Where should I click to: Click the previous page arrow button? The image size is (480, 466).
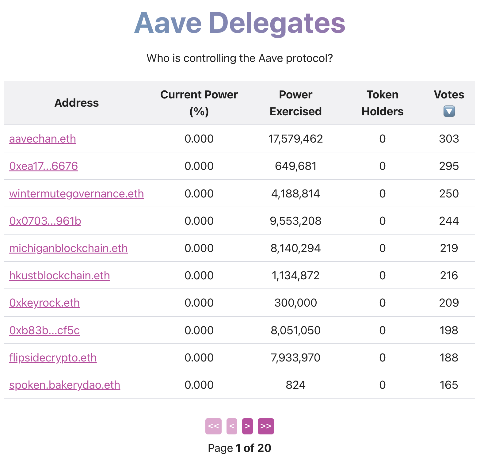232,426
